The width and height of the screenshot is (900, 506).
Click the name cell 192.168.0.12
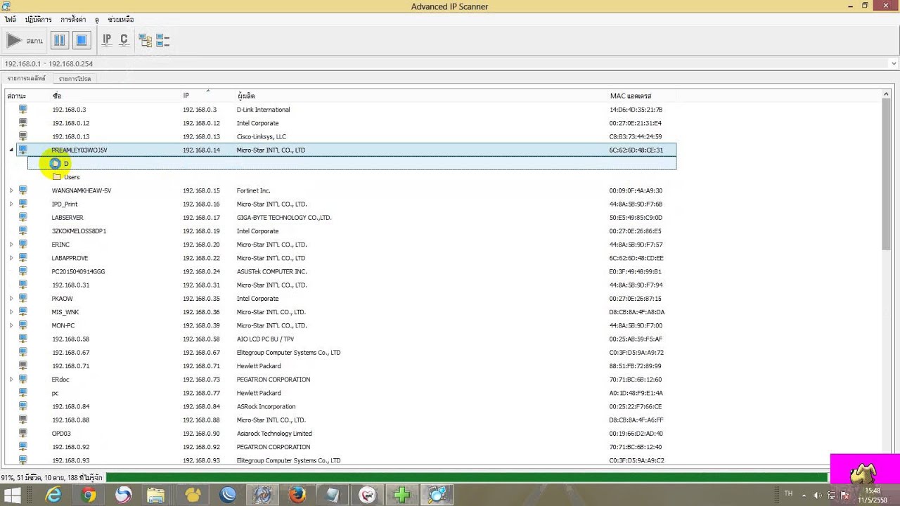pos(70,124)
